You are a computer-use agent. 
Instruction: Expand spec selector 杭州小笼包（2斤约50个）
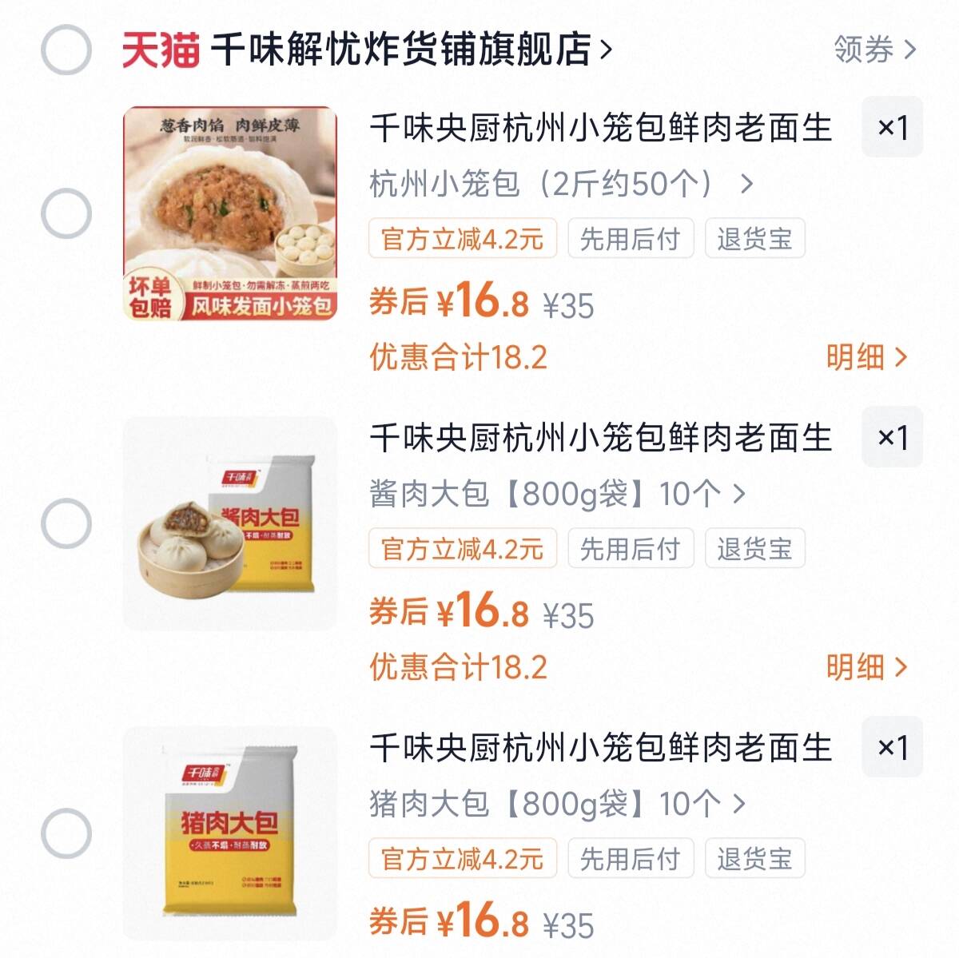tap(559, 185)
